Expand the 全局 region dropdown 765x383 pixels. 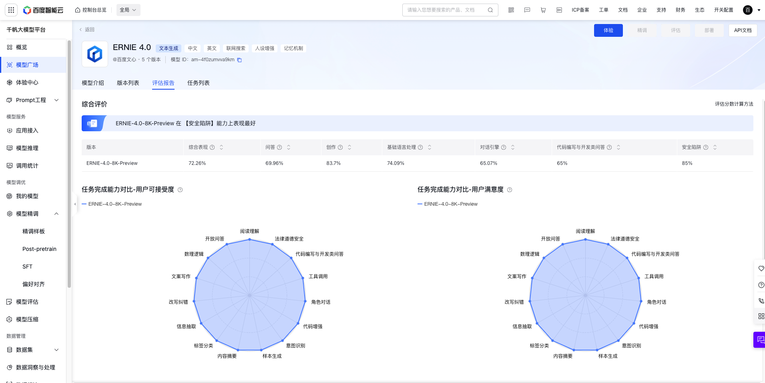pos(128,10)
